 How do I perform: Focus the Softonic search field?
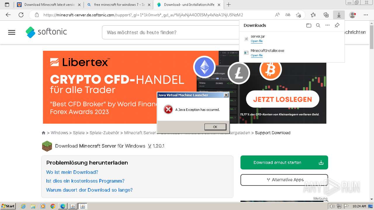point(172,32)
